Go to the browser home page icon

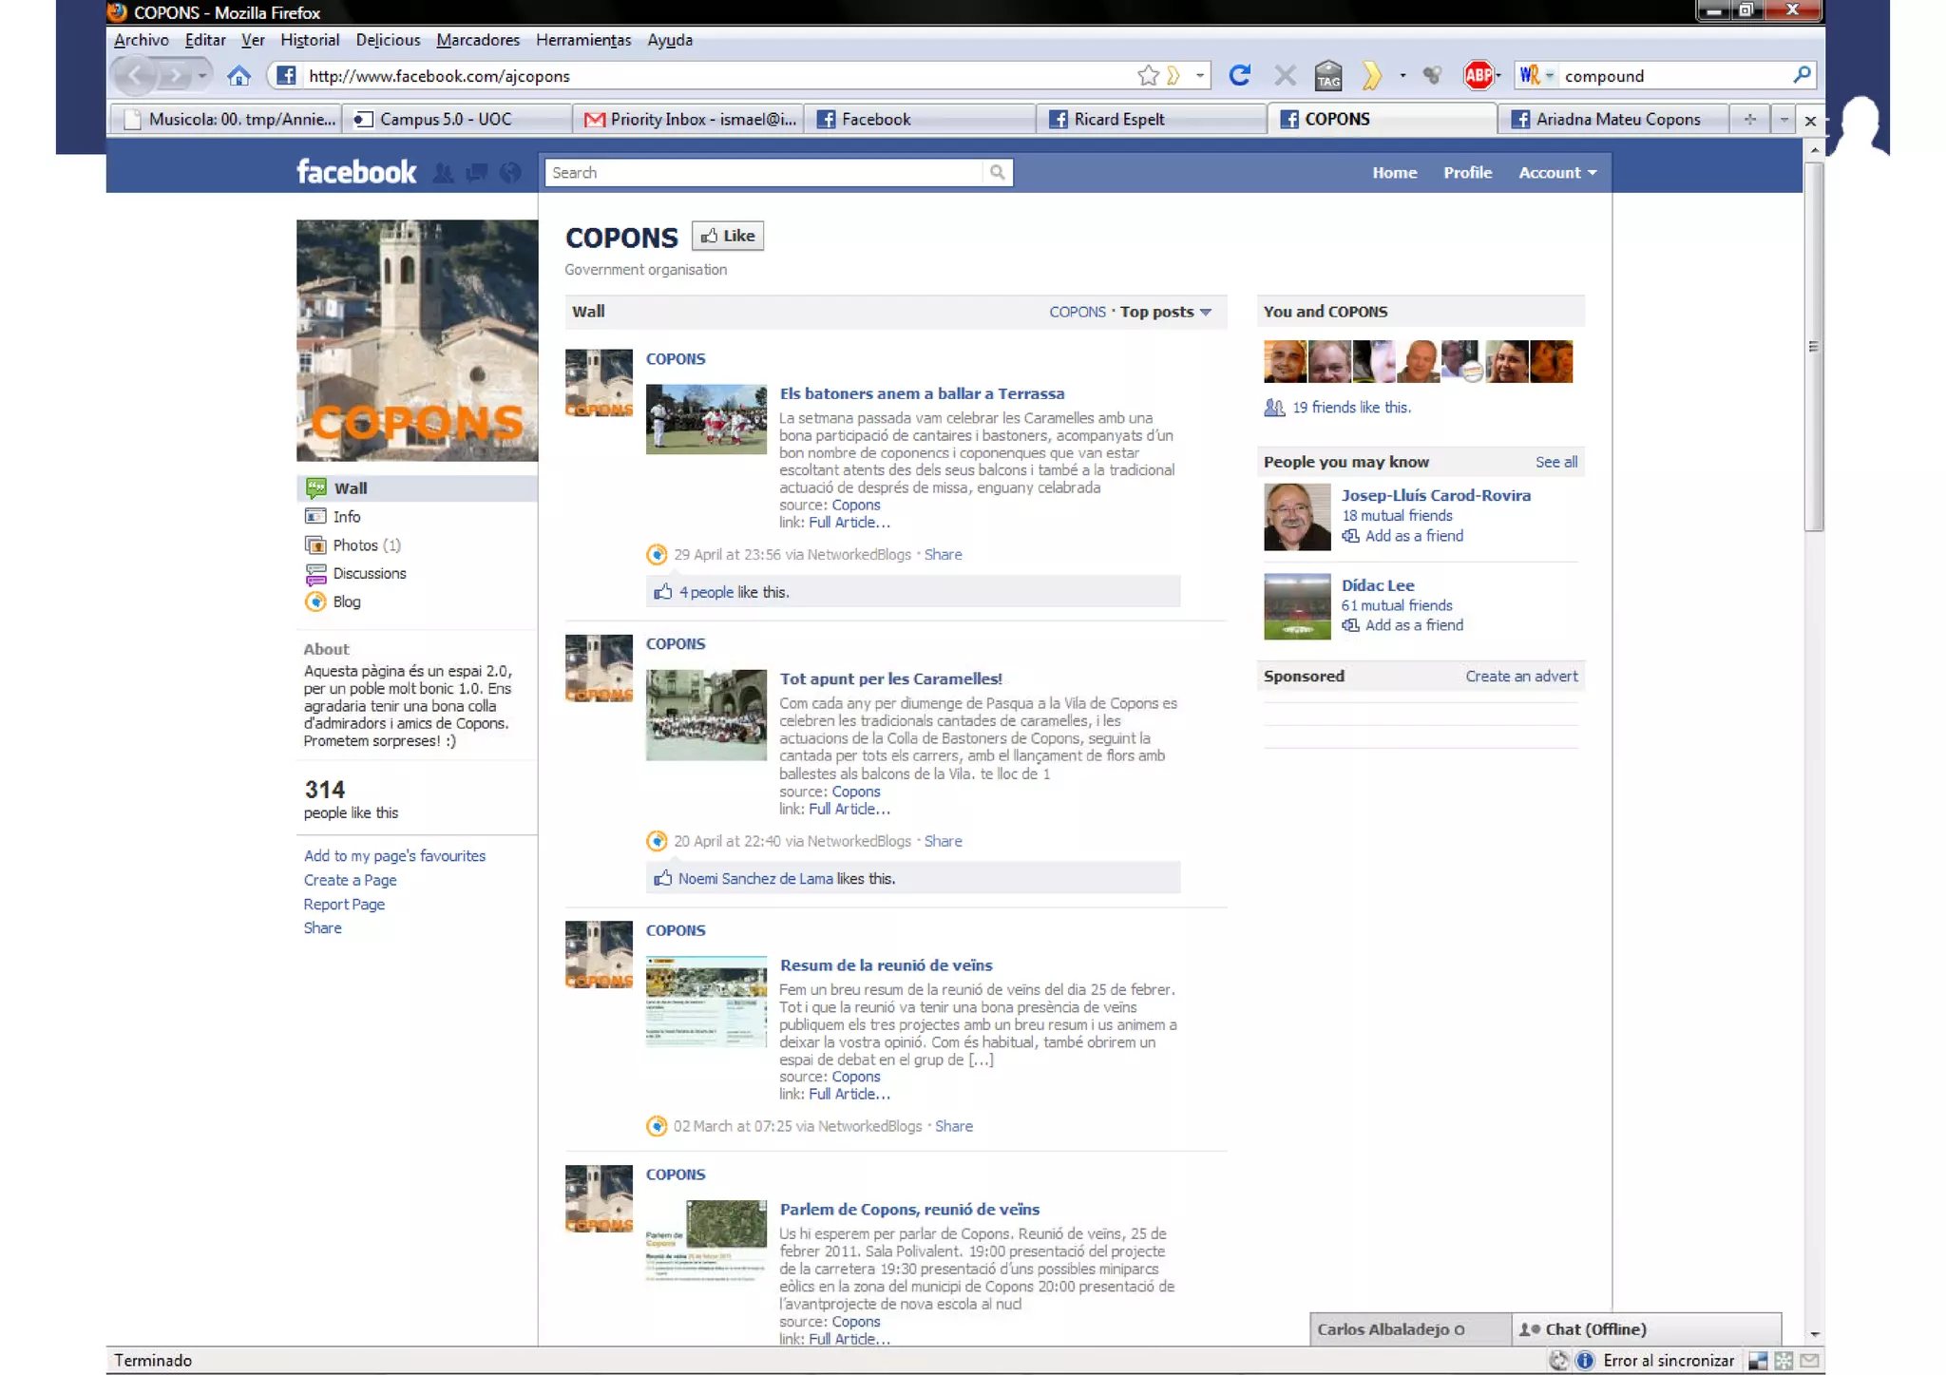[238, 75]
